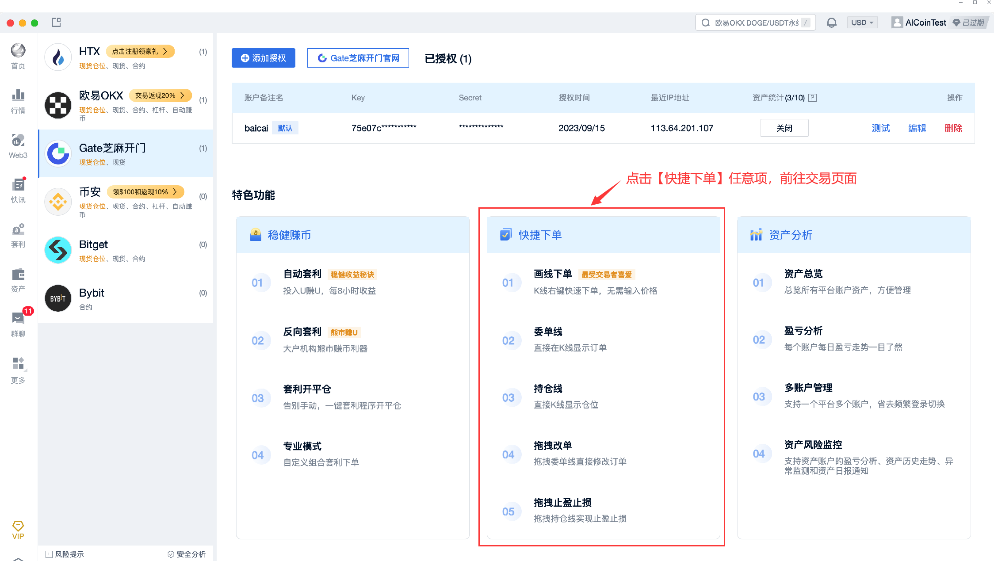Select the HTX exchange row
This screenshot has width=994, height=561.
[126, 57]
